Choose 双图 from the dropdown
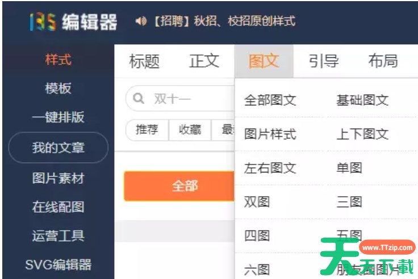Viewport: 418px width, 279px height. click(257, 202)
